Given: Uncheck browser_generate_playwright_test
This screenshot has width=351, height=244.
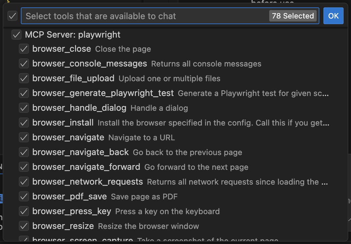Looking at the screenshot, I should [x=24, y=93].
